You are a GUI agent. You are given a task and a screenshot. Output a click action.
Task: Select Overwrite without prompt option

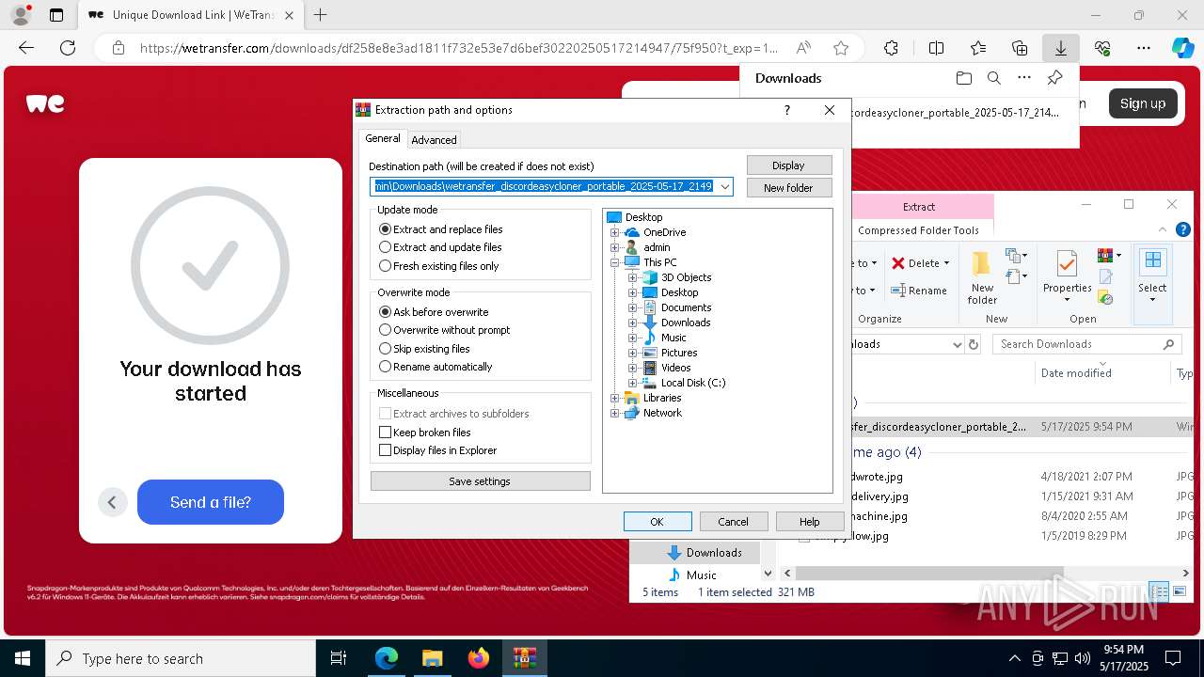coord(444,330)
